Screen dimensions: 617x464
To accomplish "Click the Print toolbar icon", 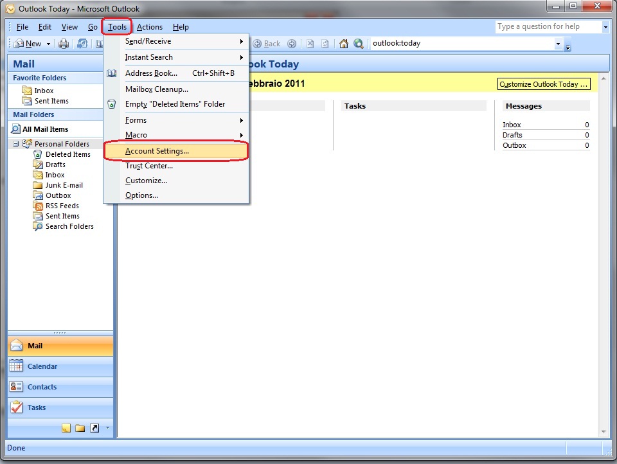I will [64, 44].
